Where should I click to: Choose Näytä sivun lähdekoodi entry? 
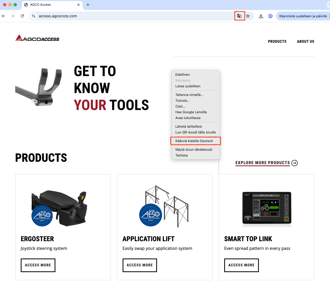tap(196, 150)
